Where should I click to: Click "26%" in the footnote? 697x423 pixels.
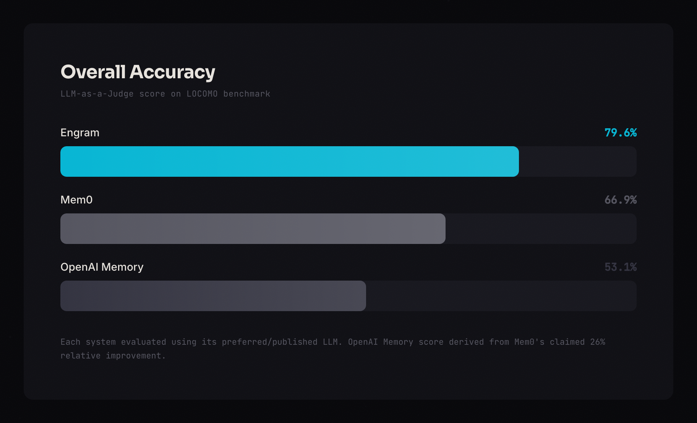tap(598, 342)
